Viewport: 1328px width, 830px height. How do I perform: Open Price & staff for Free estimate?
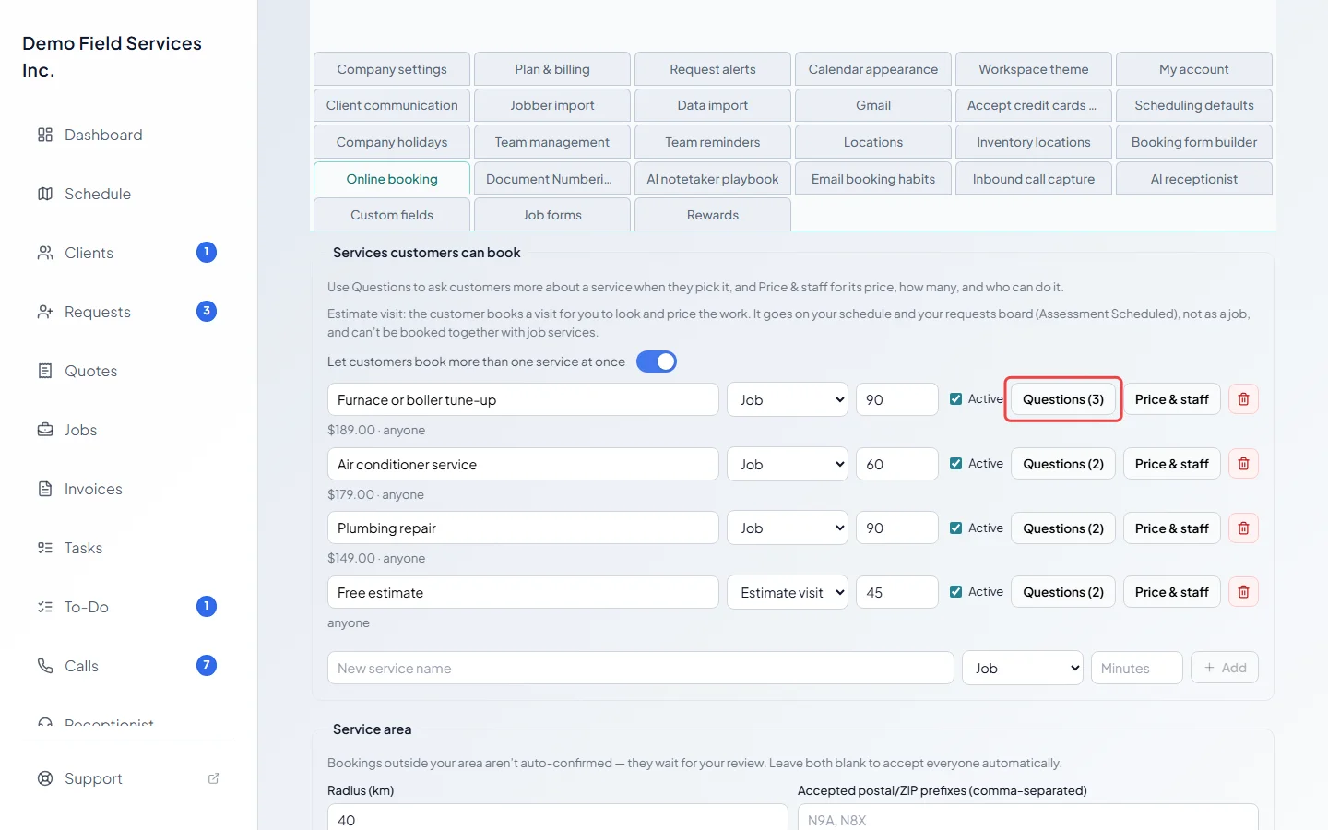1172,592
